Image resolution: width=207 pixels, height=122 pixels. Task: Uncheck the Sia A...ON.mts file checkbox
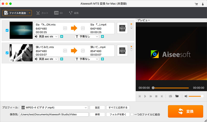[7, 30]
